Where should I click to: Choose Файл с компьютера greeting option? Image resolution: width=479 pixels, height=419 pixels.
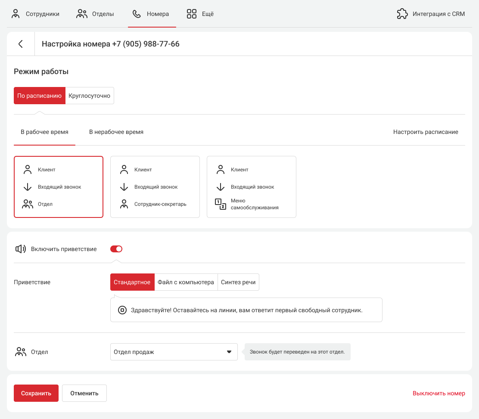[x=186, y=282]
